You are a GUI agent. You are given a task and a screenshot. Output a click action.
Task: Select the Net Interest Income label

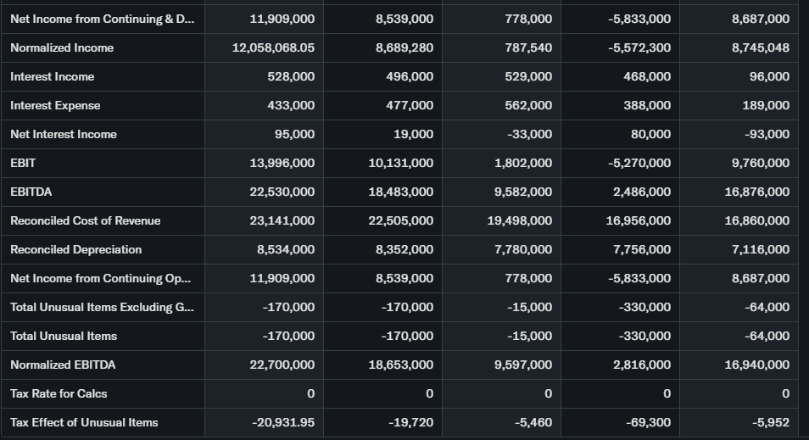tap(64, 134)
